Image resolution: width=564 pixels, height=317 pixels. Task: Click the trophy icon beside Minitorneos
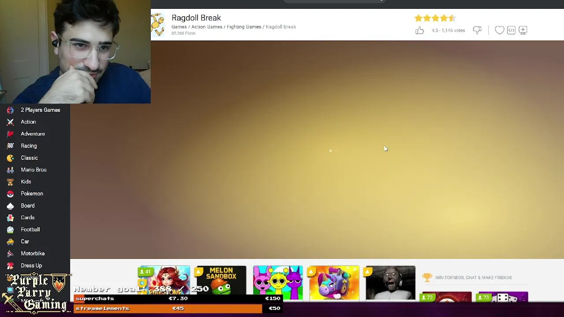coord(427,277)
